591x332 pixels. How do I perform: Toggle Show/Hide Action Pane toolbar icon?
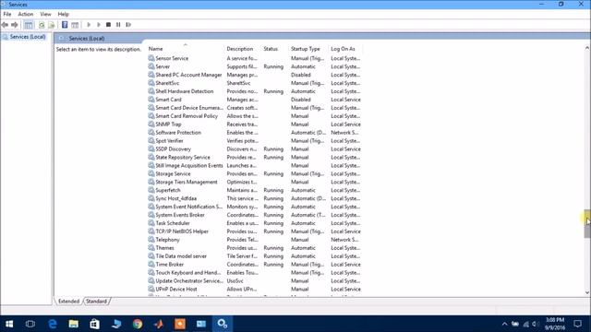(75, 25)
